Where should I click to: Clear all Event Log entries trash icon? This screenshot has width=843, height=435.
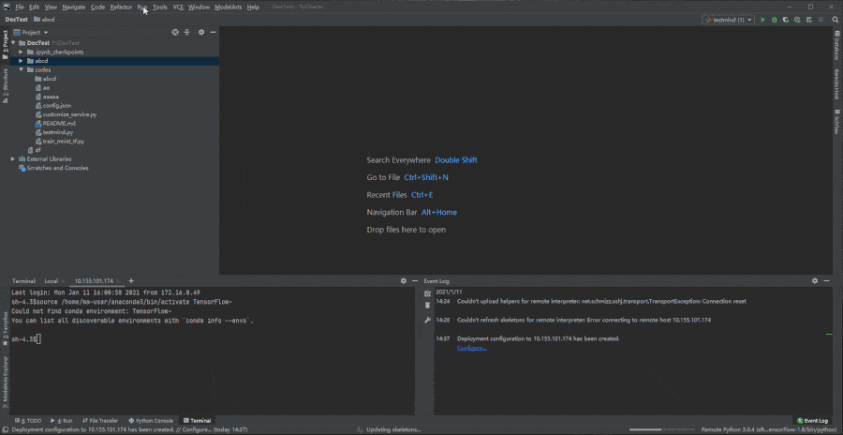click(427, 306)
